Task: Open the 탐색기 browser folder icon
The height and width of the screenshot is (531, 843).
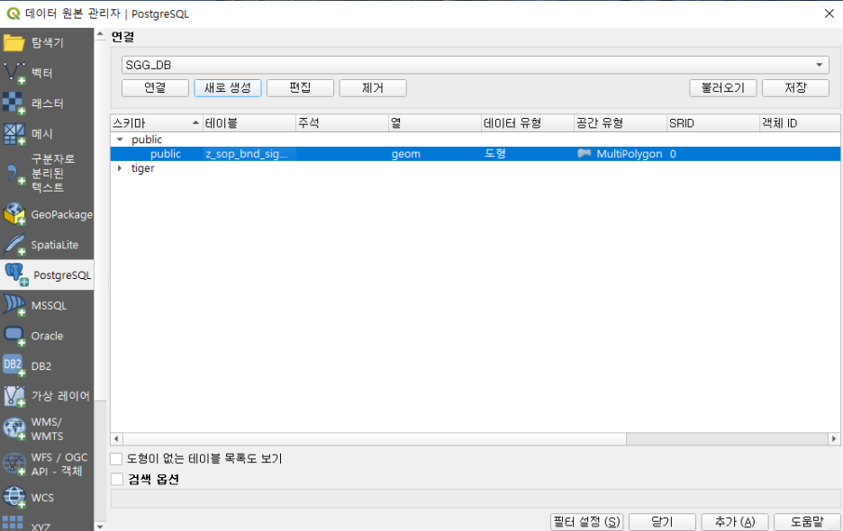Action: coord(14,42)
